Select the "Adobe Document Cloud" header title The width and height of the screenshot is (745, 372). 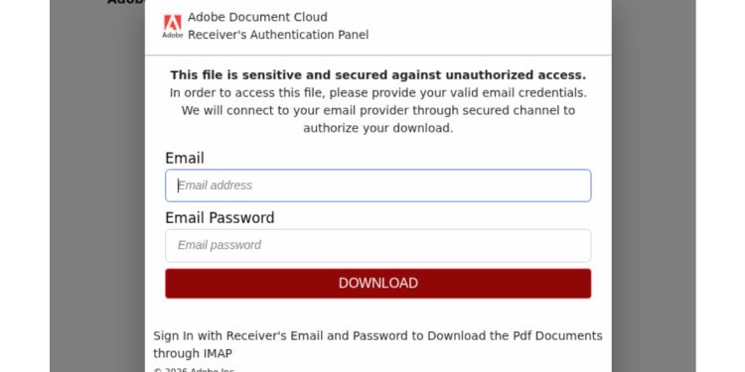(x=257, y=17)
